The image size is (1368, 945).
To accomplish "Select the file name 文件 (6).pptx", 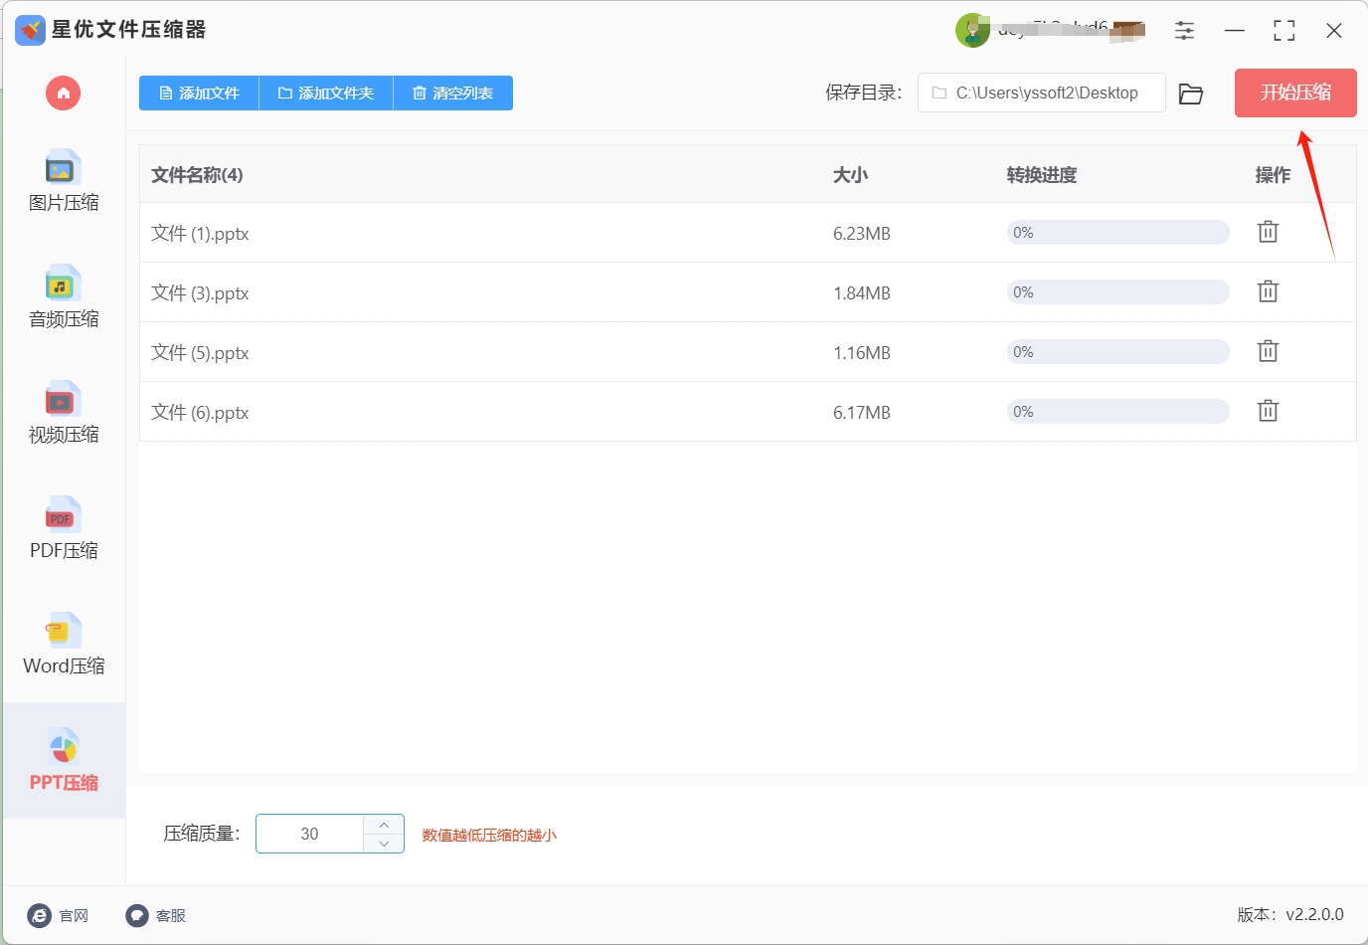I will (200, 413).
